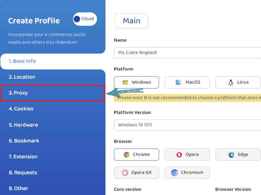Click the Chromium browser icon
Viewport: 261px width, 195px height.
tap(175, 173)
